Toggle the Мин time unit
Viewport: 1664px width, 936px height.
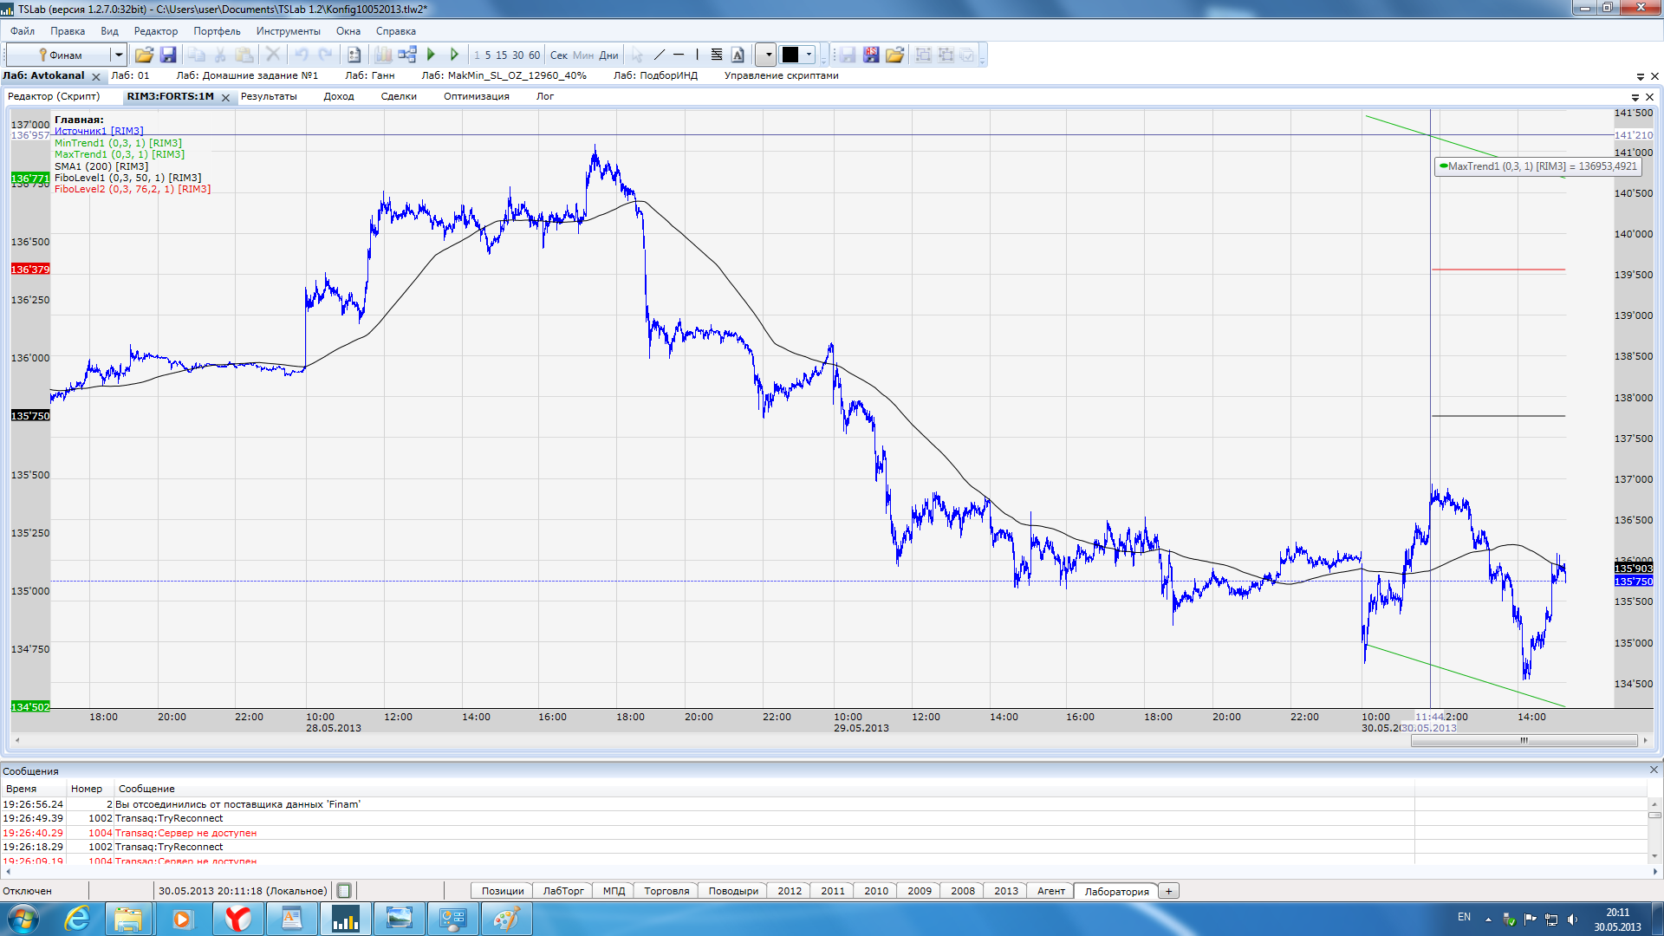point(583,55)
